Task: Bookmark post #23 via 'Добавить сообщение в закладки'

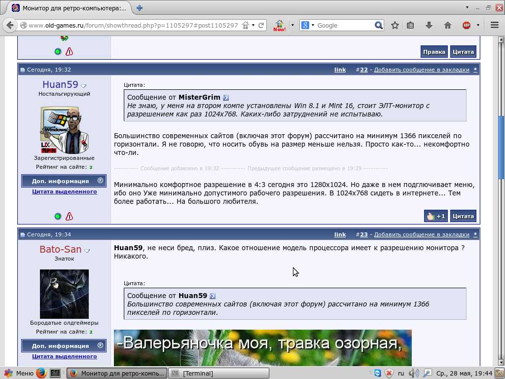Action: coord(422,234)
